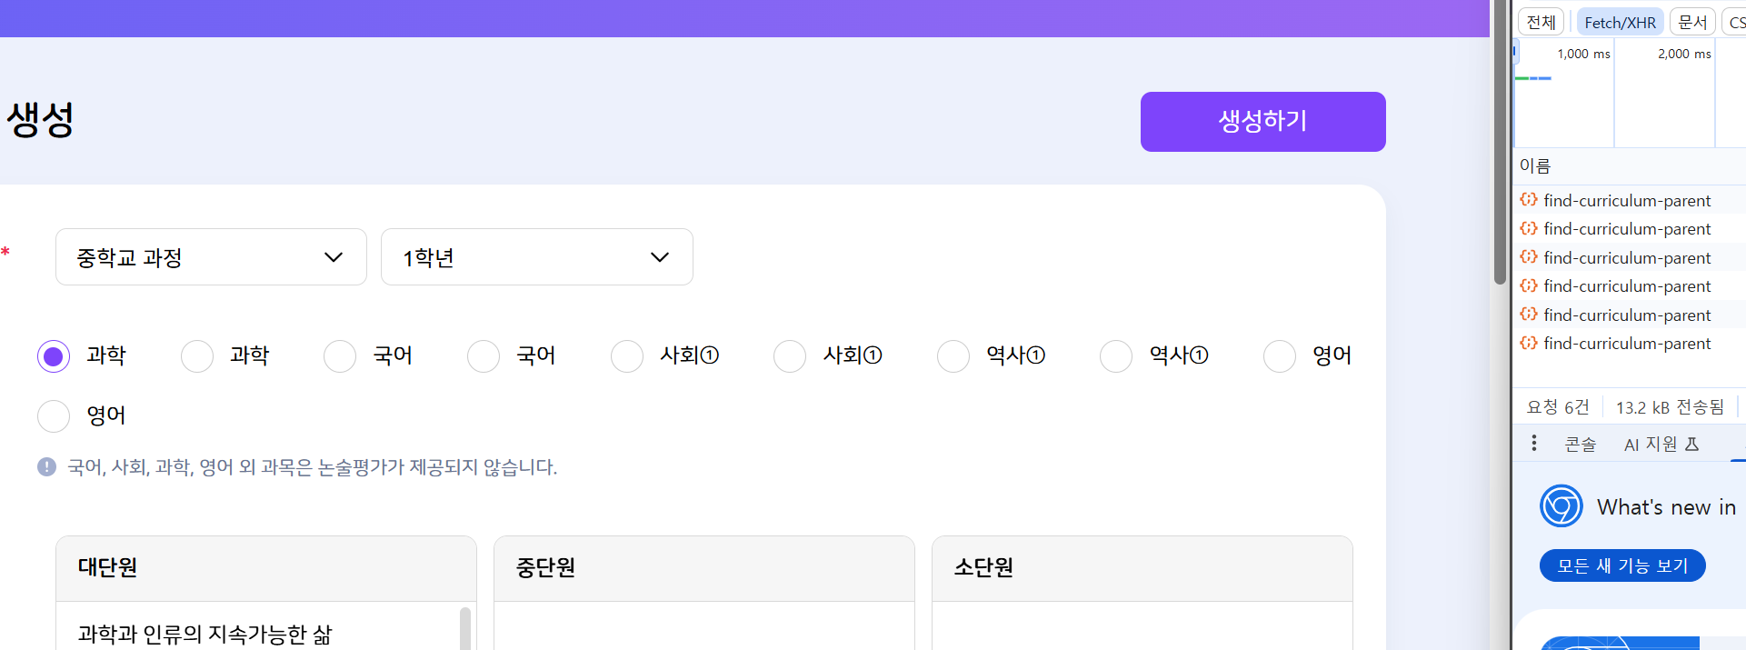Click the 모든 새 기능 보기 button
This screenshot has height=650, width=1746.
[x=1622, y=565]
